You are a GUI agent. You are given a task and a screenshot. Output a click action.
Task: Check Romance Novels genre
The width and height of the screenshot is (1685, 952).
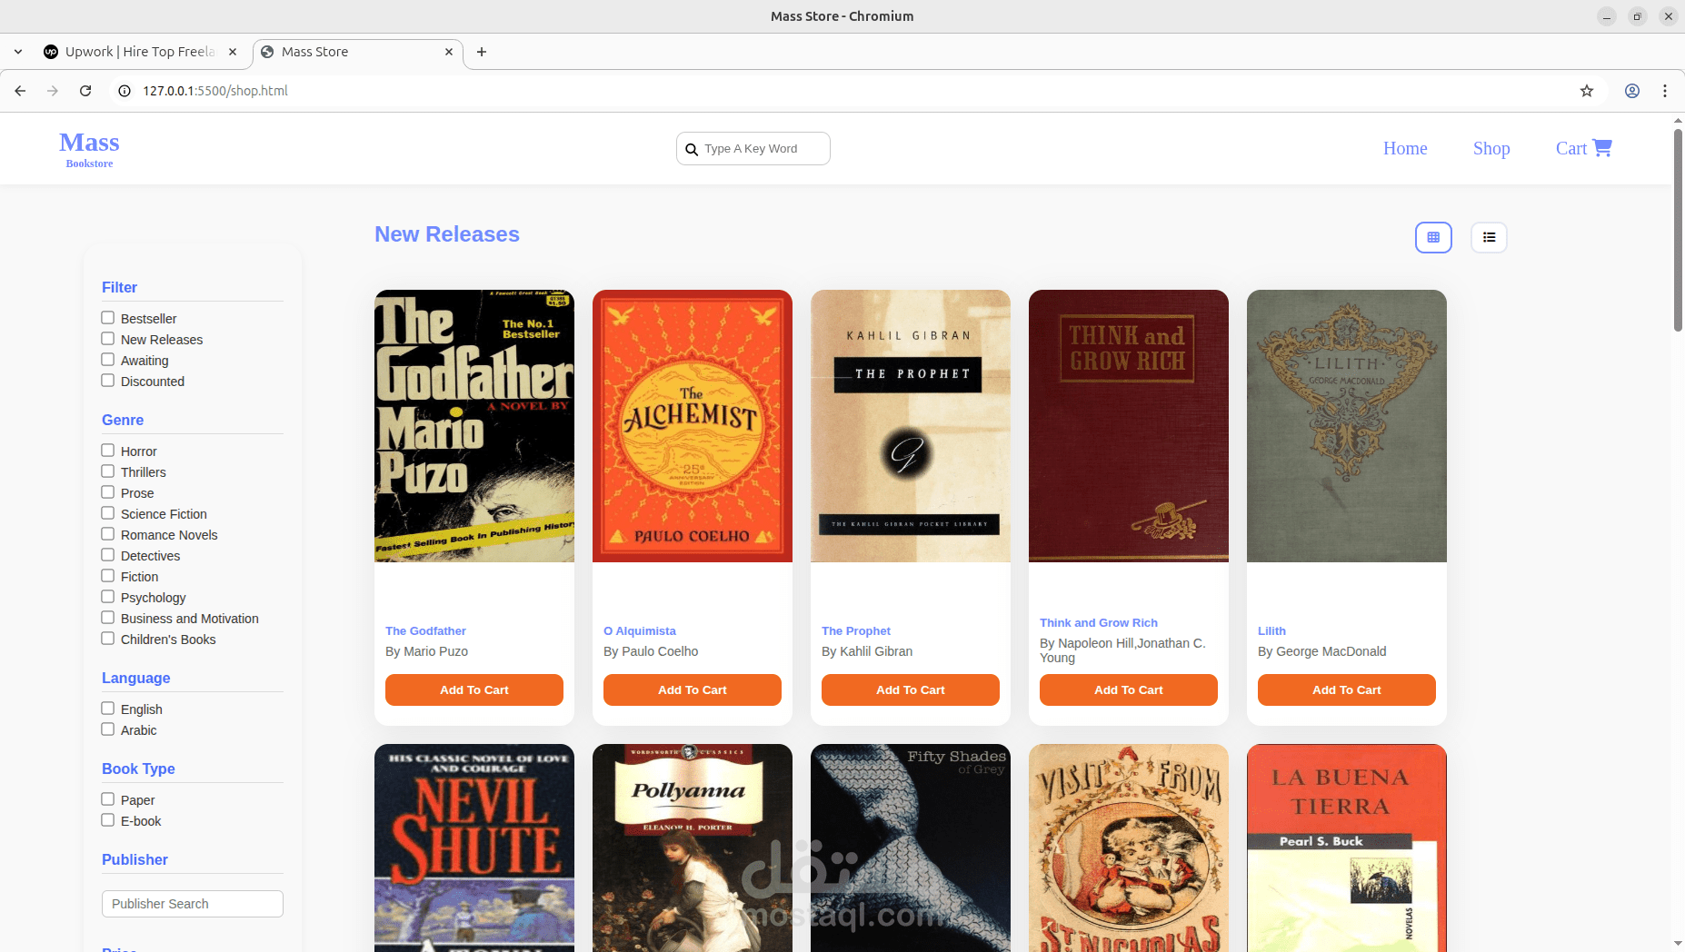107,534
